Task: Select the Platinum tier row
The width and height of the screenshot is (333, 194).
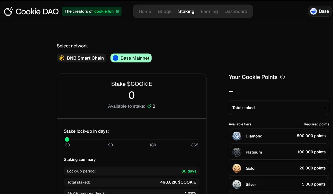Action: click(279, 152)
